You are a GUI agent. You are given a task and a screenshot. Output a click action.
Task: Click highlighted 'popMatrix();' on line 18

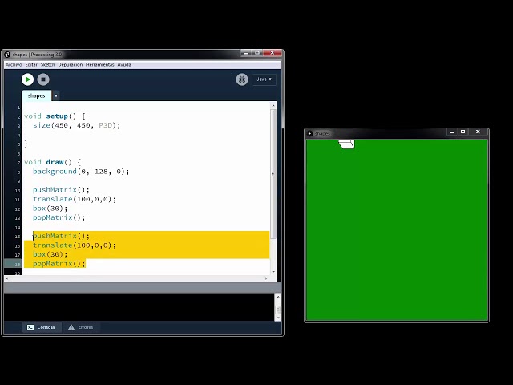point(59,264)
